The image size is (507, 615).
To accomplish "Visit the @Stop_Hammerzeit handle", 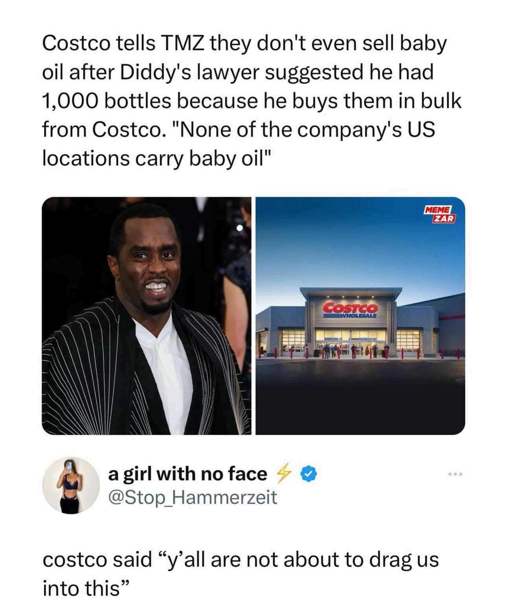I will (x=192, y=498).
